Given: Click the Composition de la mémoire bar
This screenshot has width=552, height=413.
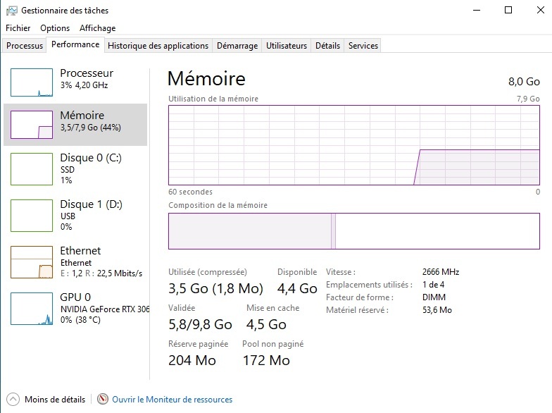Looking at the screenshot, I should [353, 231].
